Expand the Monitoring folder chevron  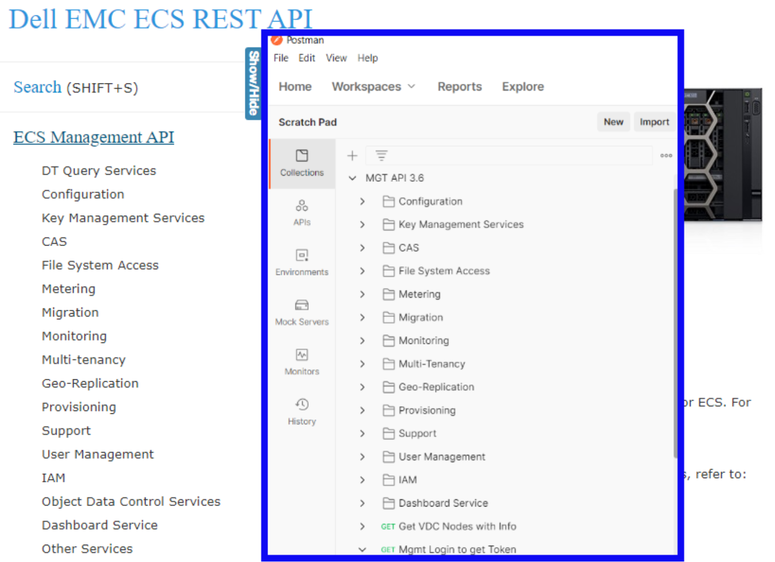coord(362,341)
